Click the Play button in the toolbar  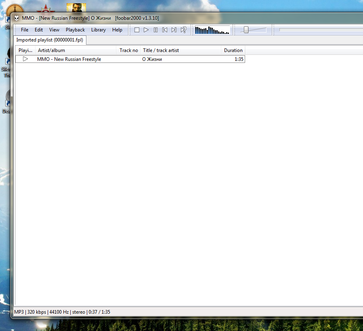click(x=146, y=30)
